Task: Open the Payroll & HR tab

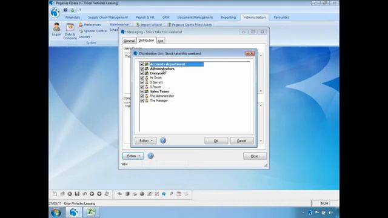Action: coord(145,18)
